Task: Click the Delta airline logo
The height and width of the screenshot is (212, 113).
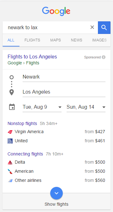Action: coord(10,162)
